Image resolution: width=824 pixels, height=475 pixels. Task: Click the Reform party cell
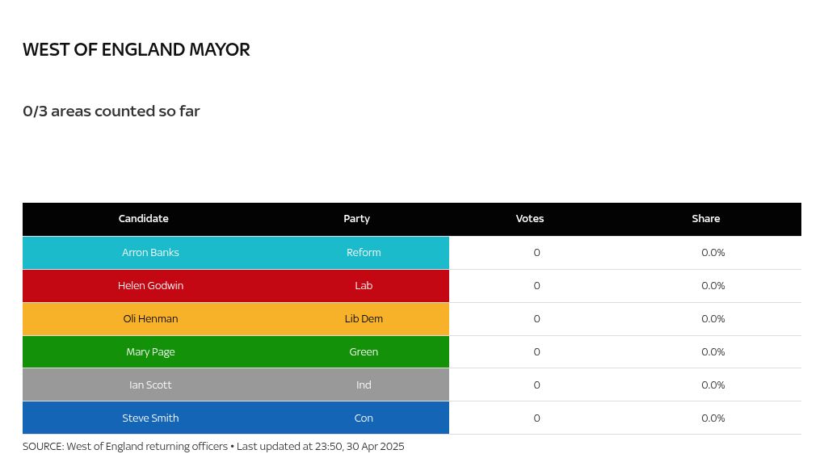(x=364, y=253)
